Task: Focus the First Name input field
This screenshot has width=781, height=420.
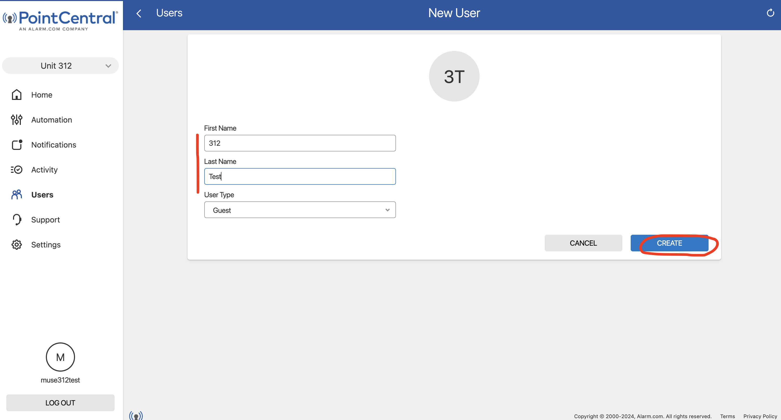Action: pyautogui.click(x=300, y=143)
